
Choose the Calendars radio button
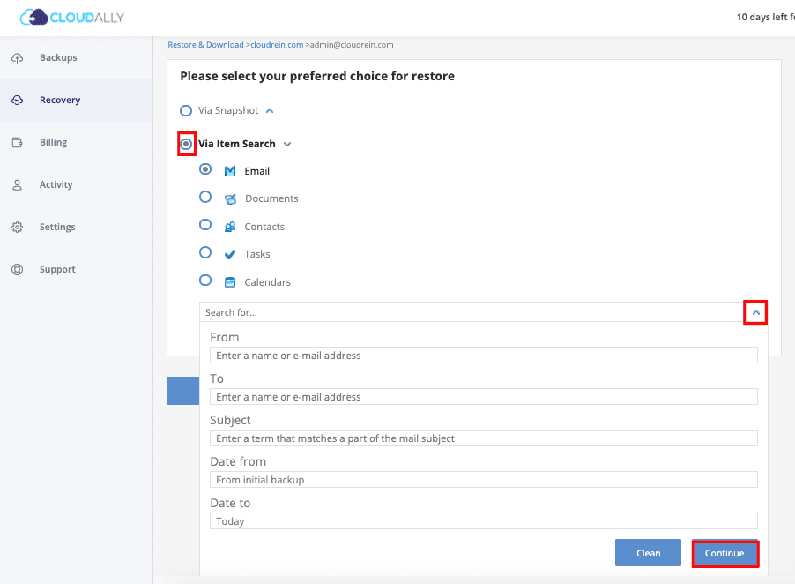[x=205, y=280]
